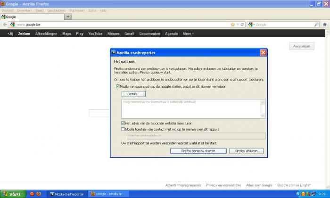Click the search magnifier icon
330x198 pixels.
pyautogui.click(x=316, y=25)
